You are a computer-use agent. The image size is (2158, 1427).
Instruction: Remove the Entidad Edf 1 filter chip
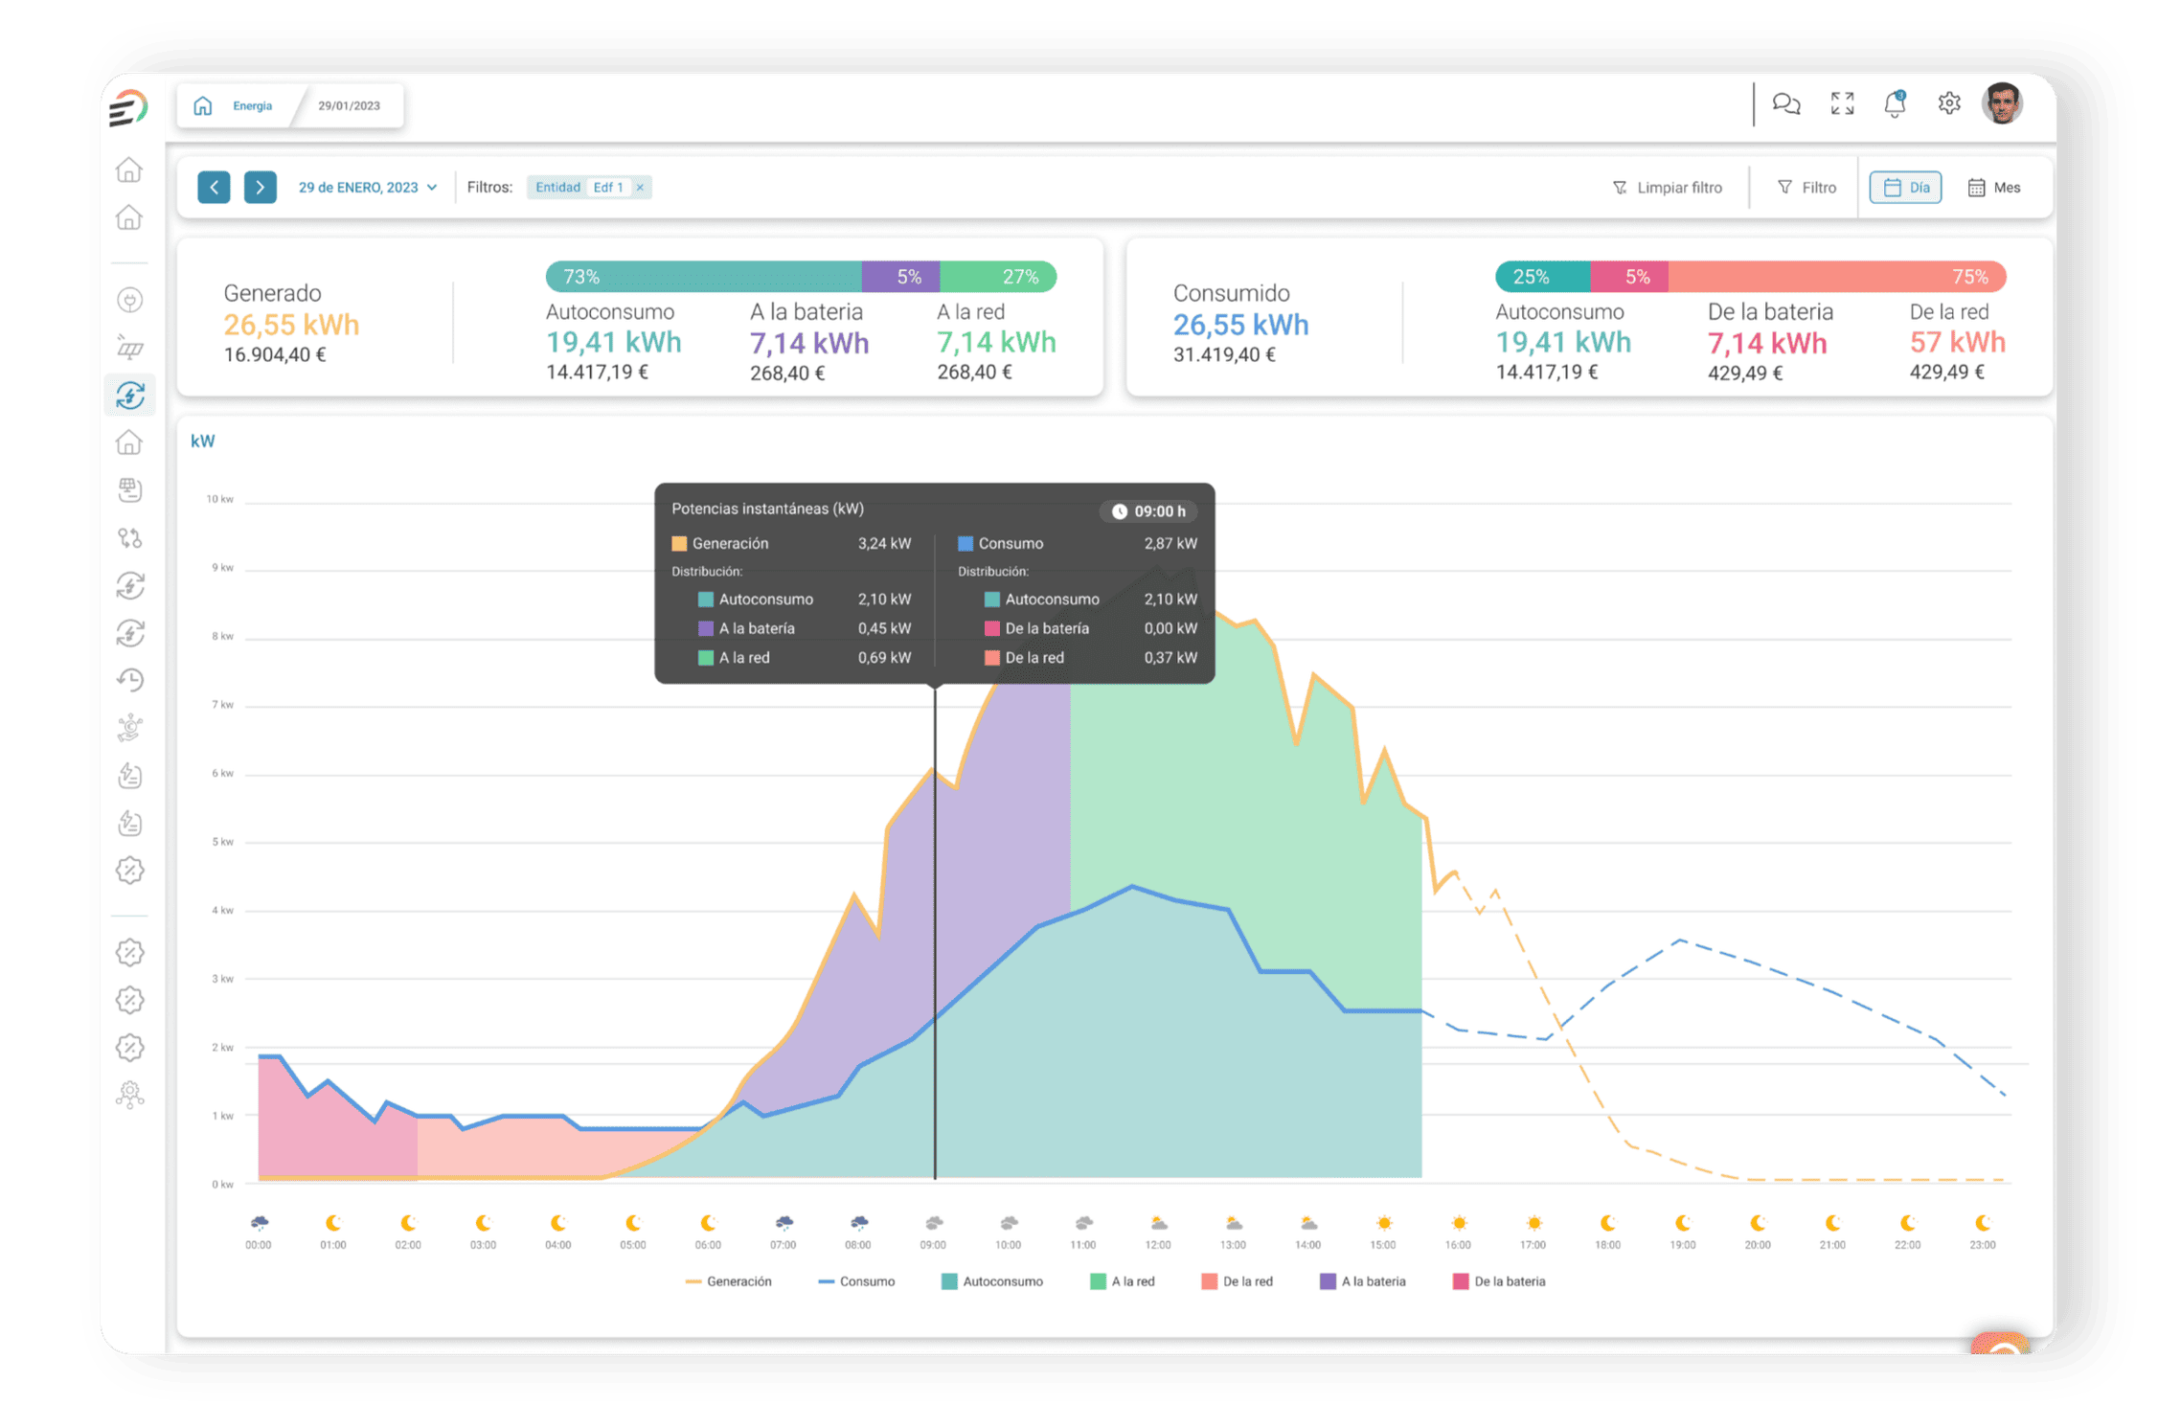coord(640,188)
